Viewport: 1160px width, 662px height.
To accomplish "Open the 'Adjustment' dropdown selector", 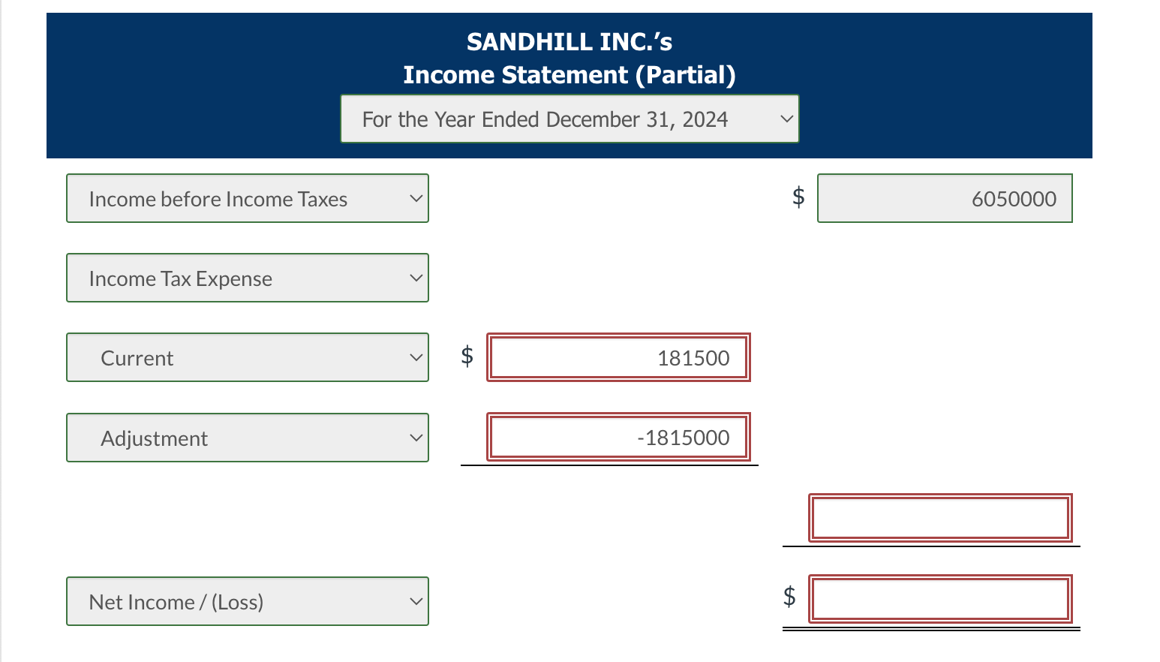I will pyautogui.click(x=248, y=438).
